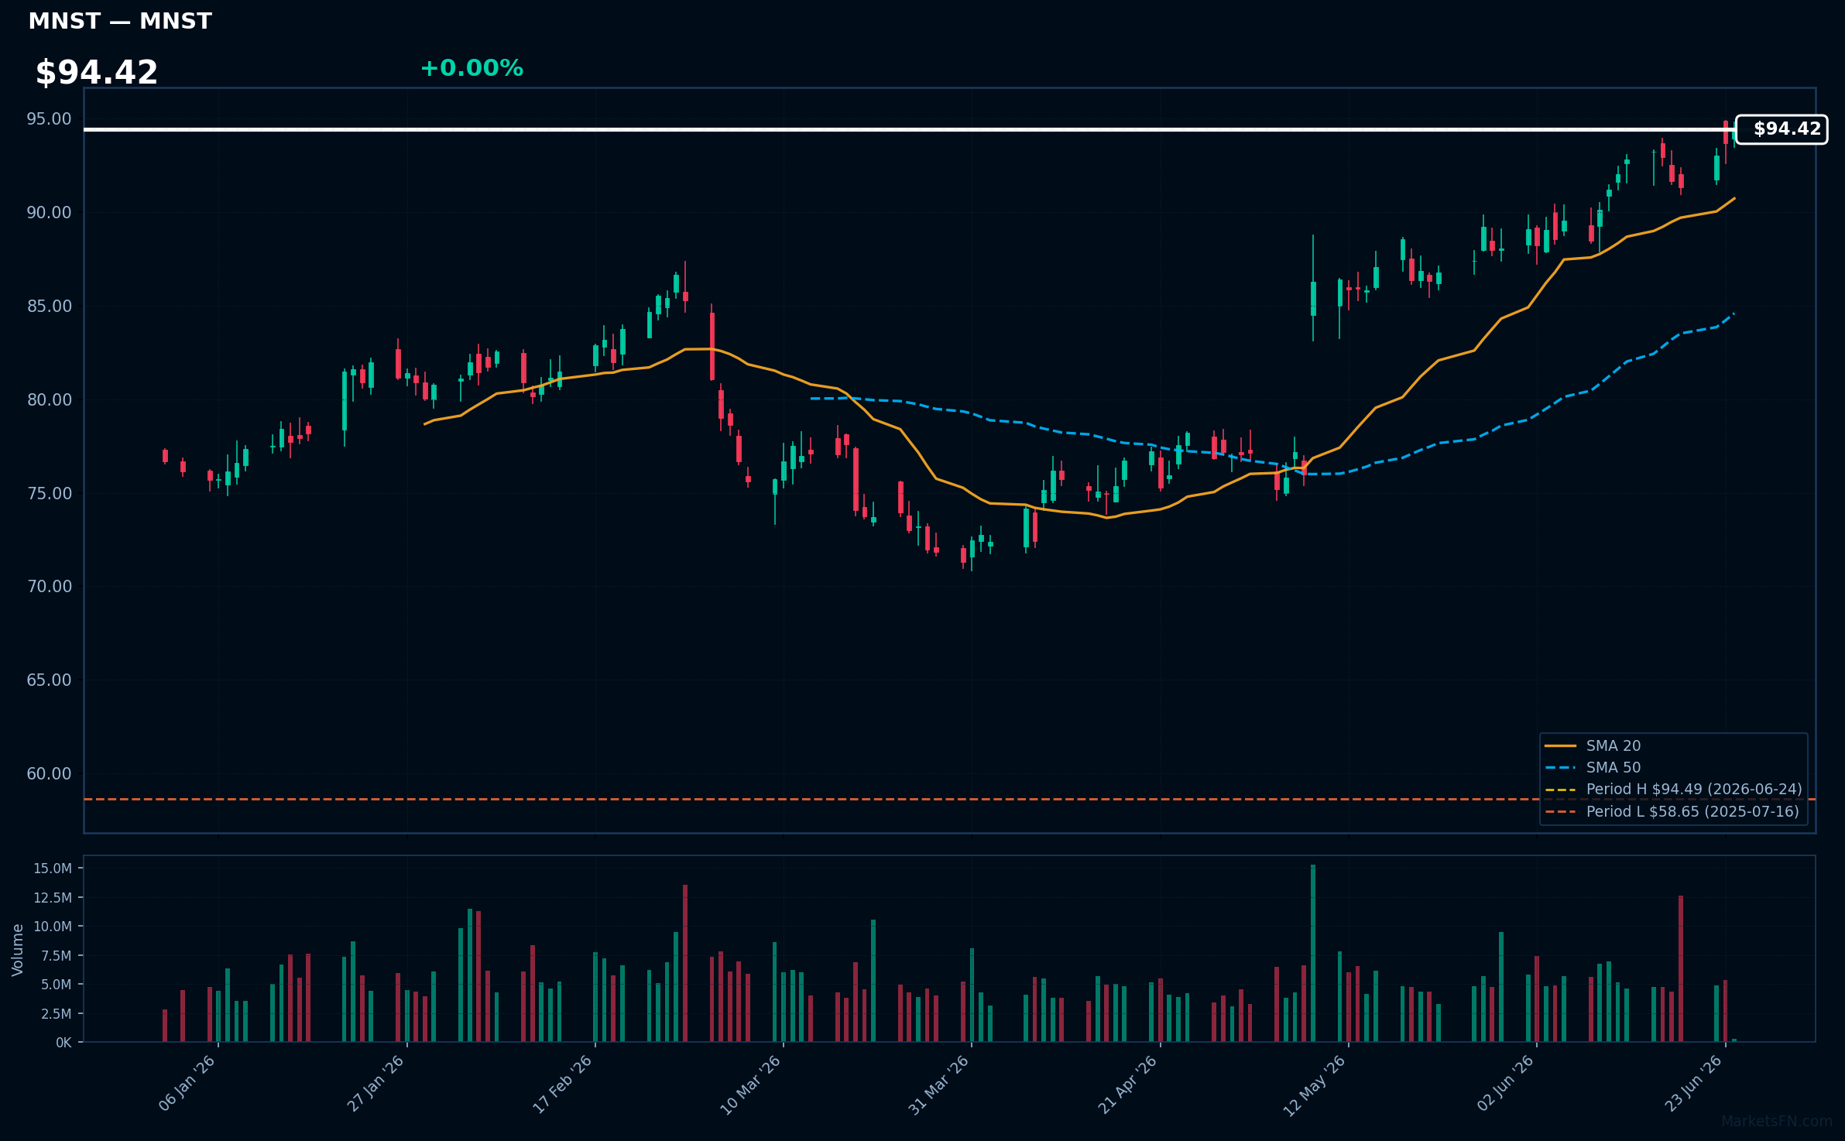Click the $94.42 headline price
This screenshot has width=1845, height=1141.
coord(97,72)
